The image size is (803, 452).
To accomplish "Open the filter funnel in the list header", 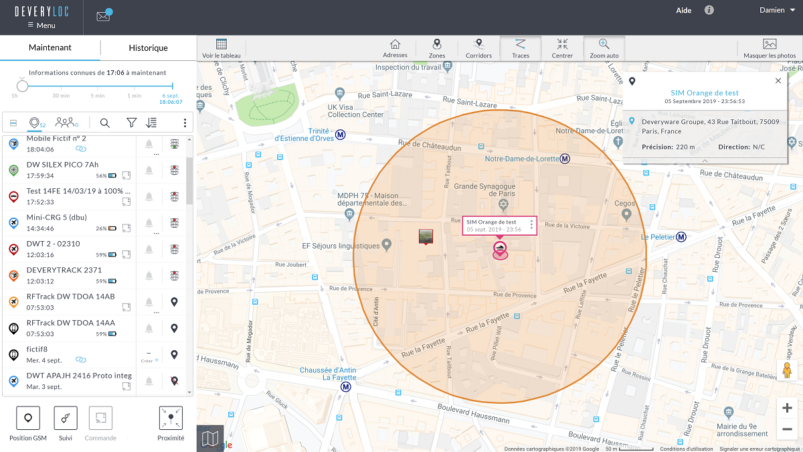I will pos(132,123).
